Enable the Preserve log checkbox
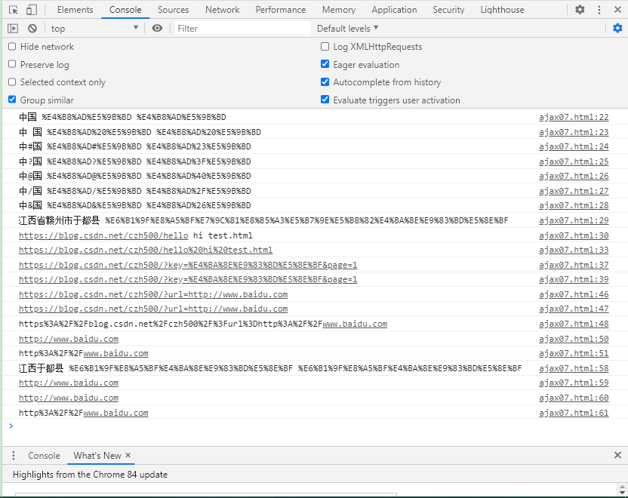The width and height of the screenshot is (628, 498). click(x=11, y=65)
